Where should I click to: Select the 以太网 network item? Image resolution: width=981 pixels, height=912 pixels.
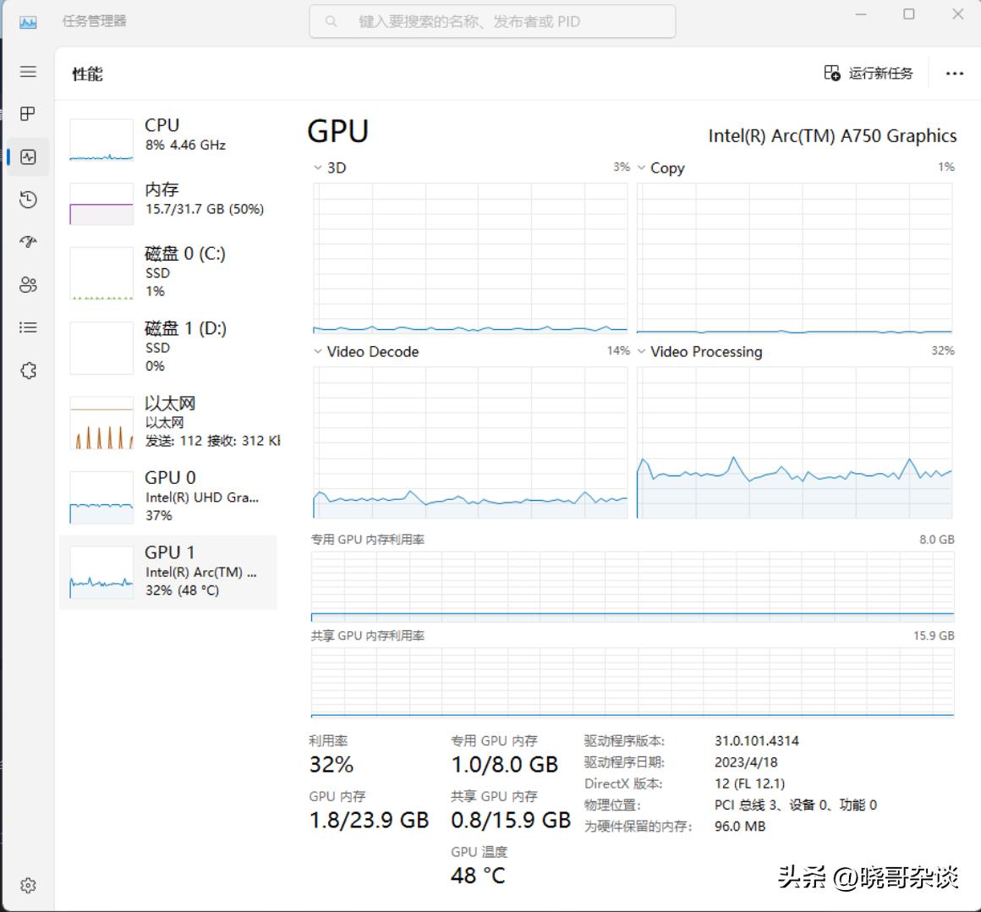(167, 422)
